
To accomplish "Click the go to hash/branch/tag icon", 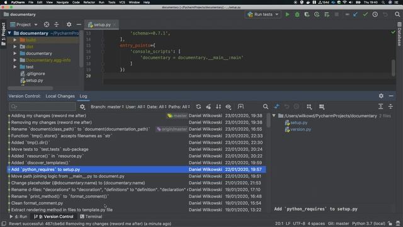I will tap(241, 107).
